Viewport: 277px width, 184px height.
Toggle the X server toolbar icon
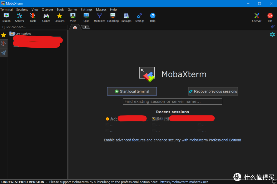coord(257,18)
